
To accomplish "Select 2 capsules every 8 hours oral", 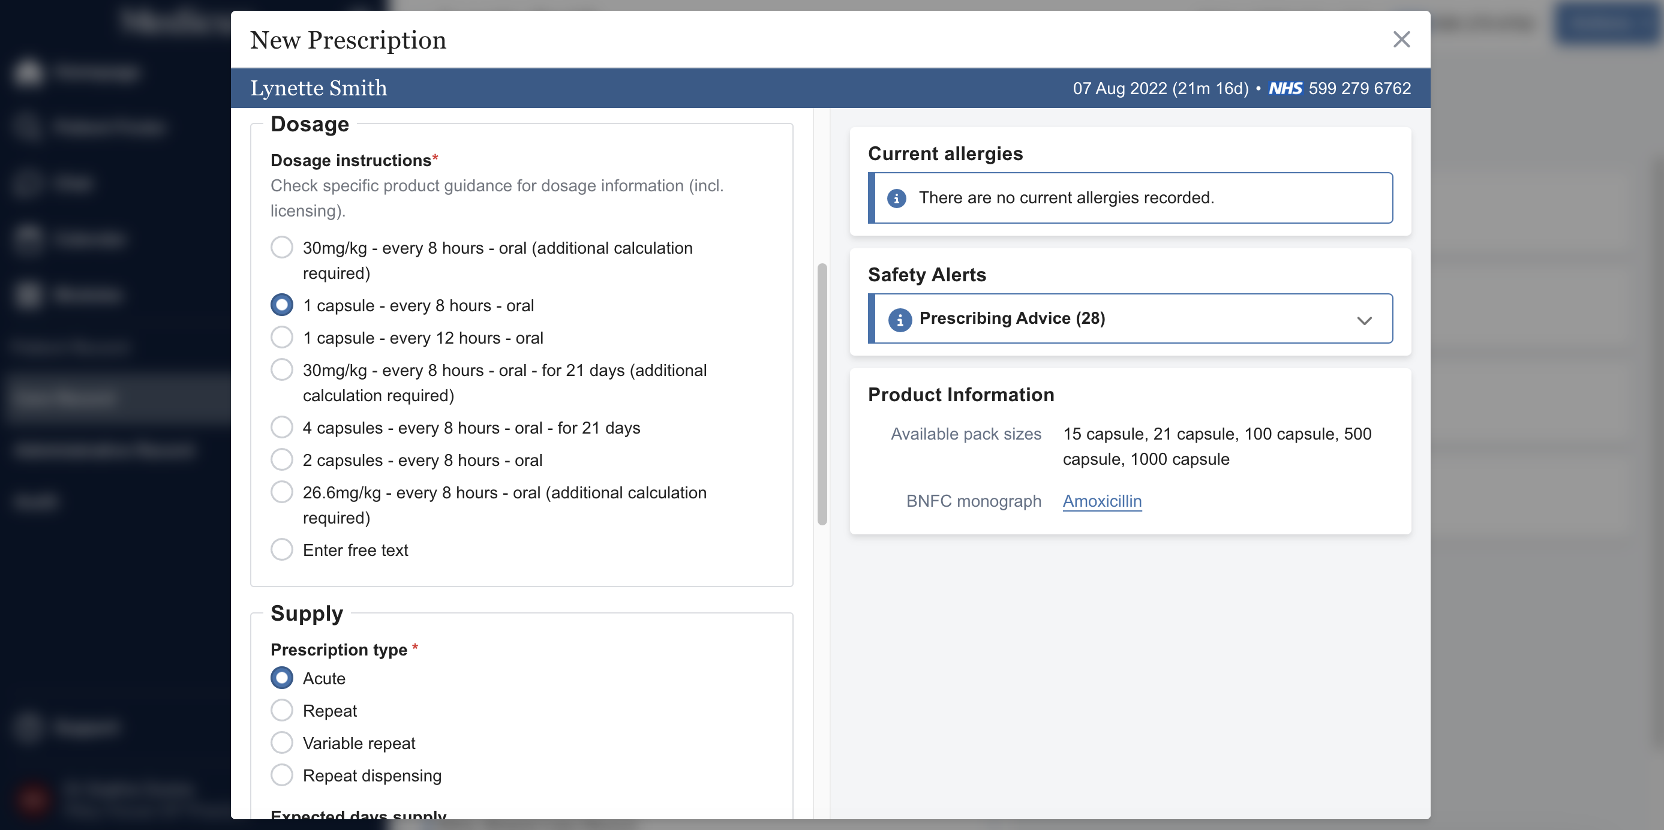I will 282,459.
